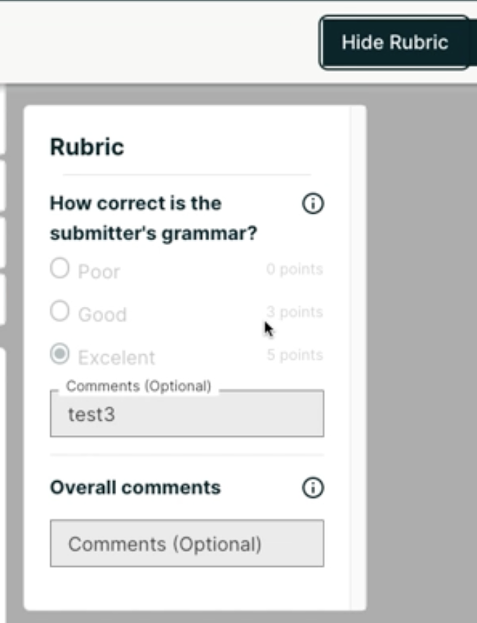
Task: Click the "3 points" label
Action: click(294, 312)
